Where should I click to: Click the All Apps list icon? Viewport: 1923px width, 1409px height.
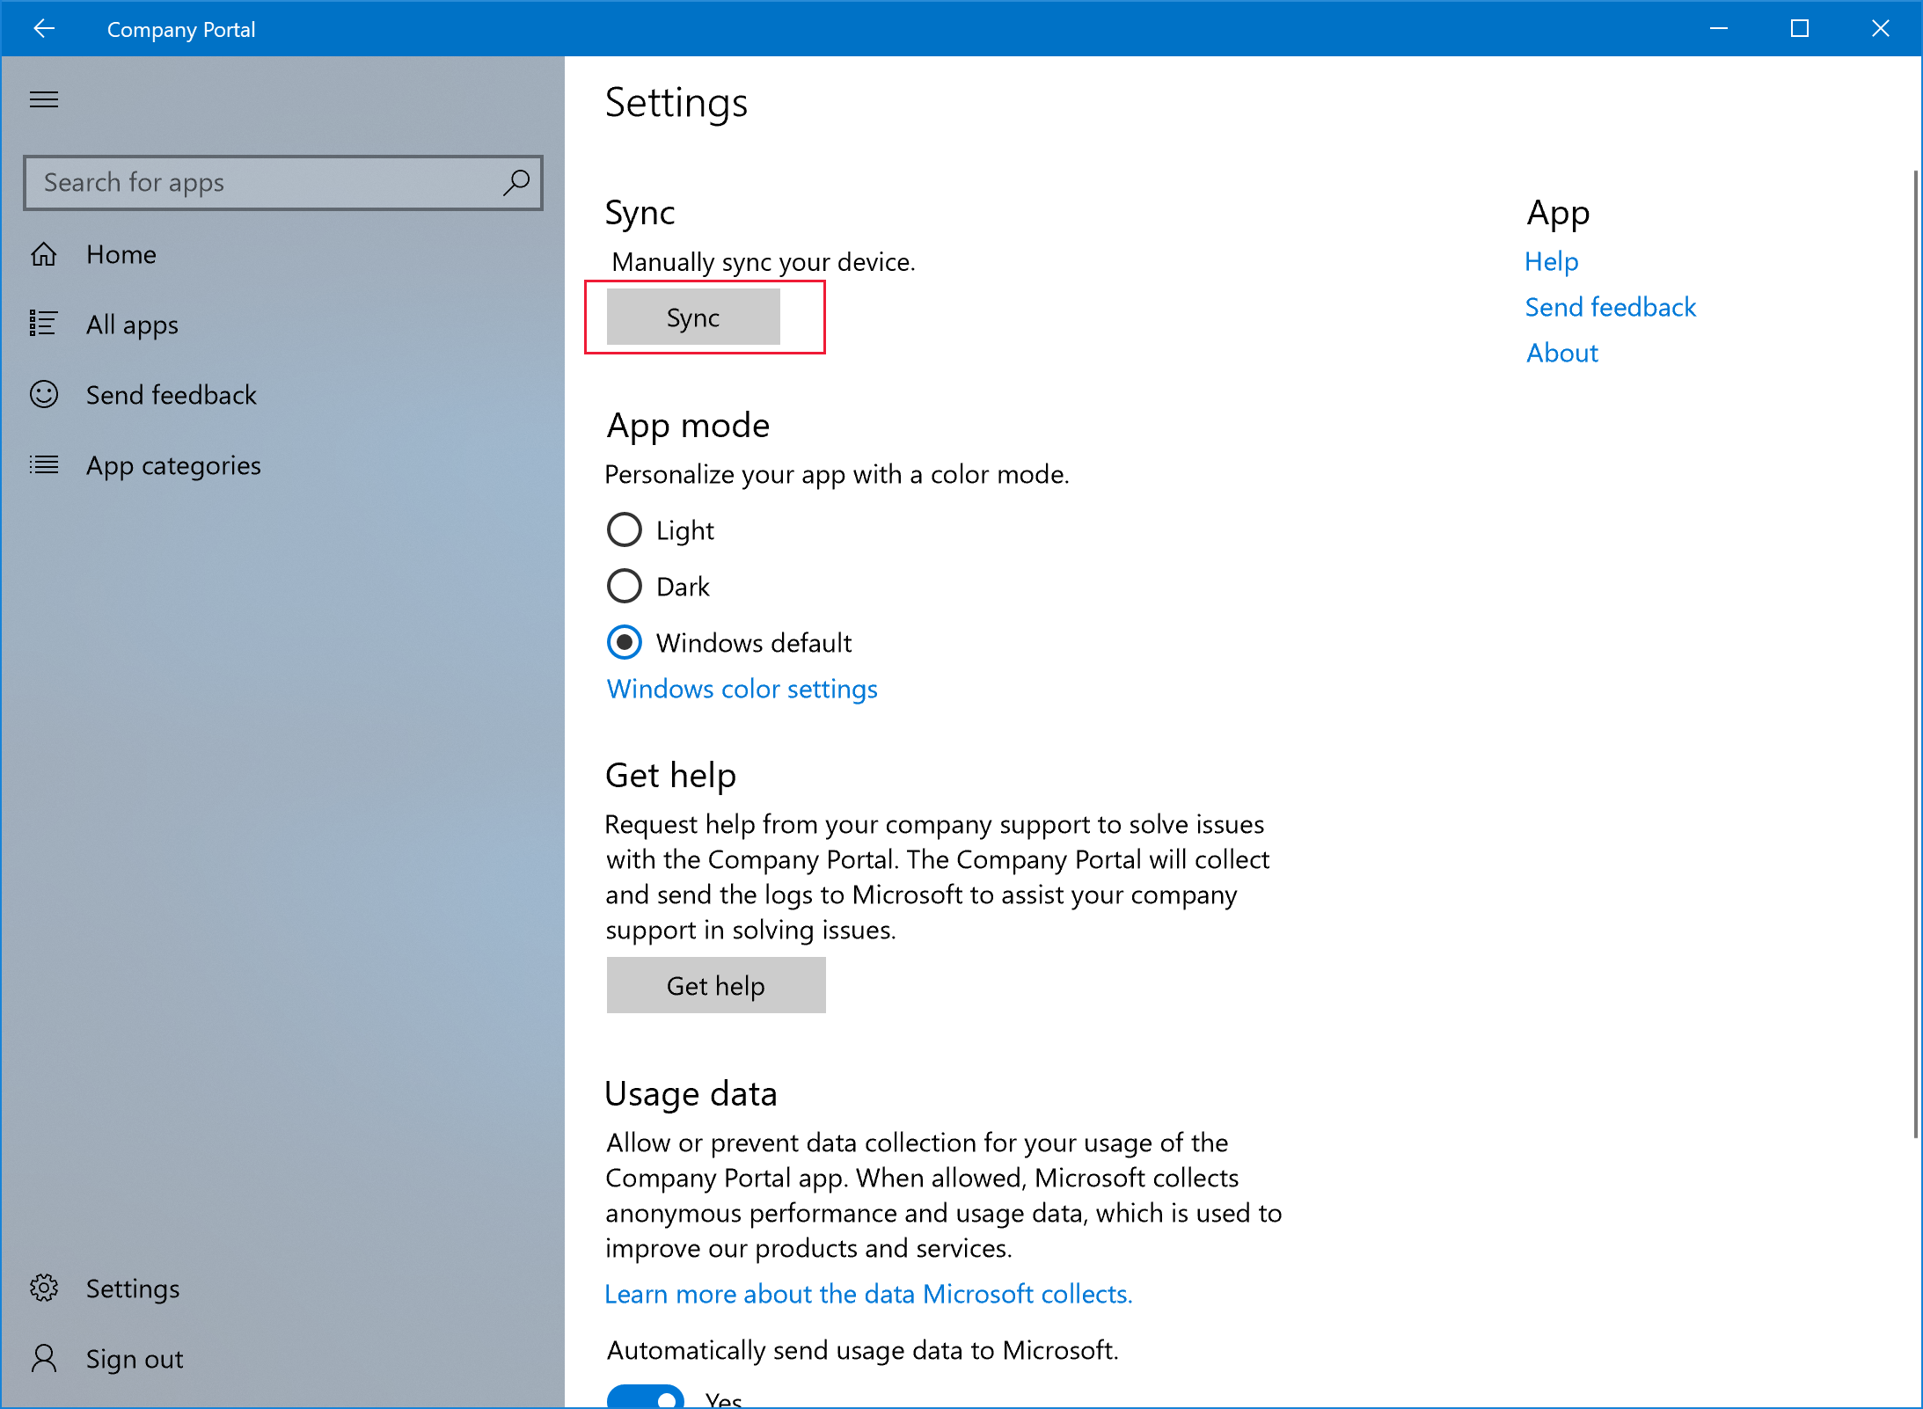(45, 325)
